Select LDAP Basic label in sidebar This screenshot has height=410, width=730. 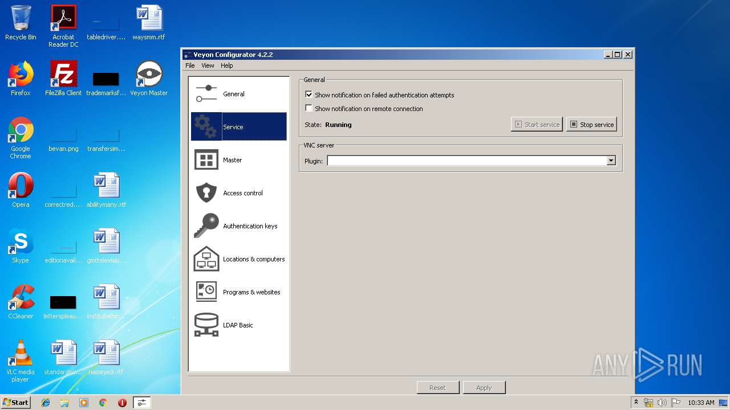click(x=238, y=325)
